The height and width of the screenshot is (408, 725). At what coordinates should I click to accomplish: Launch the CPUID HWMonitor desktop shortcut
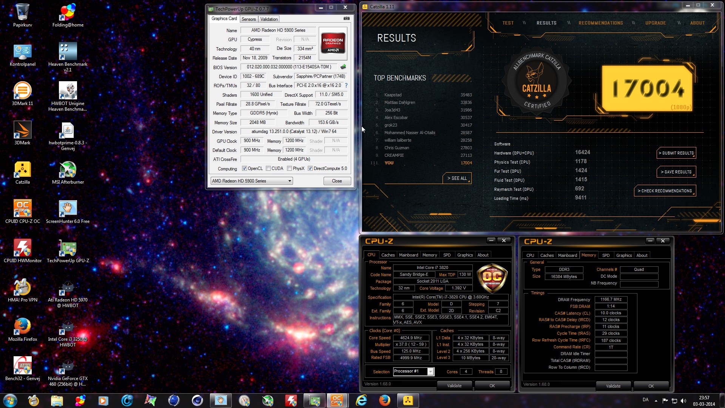coord(22,251)
